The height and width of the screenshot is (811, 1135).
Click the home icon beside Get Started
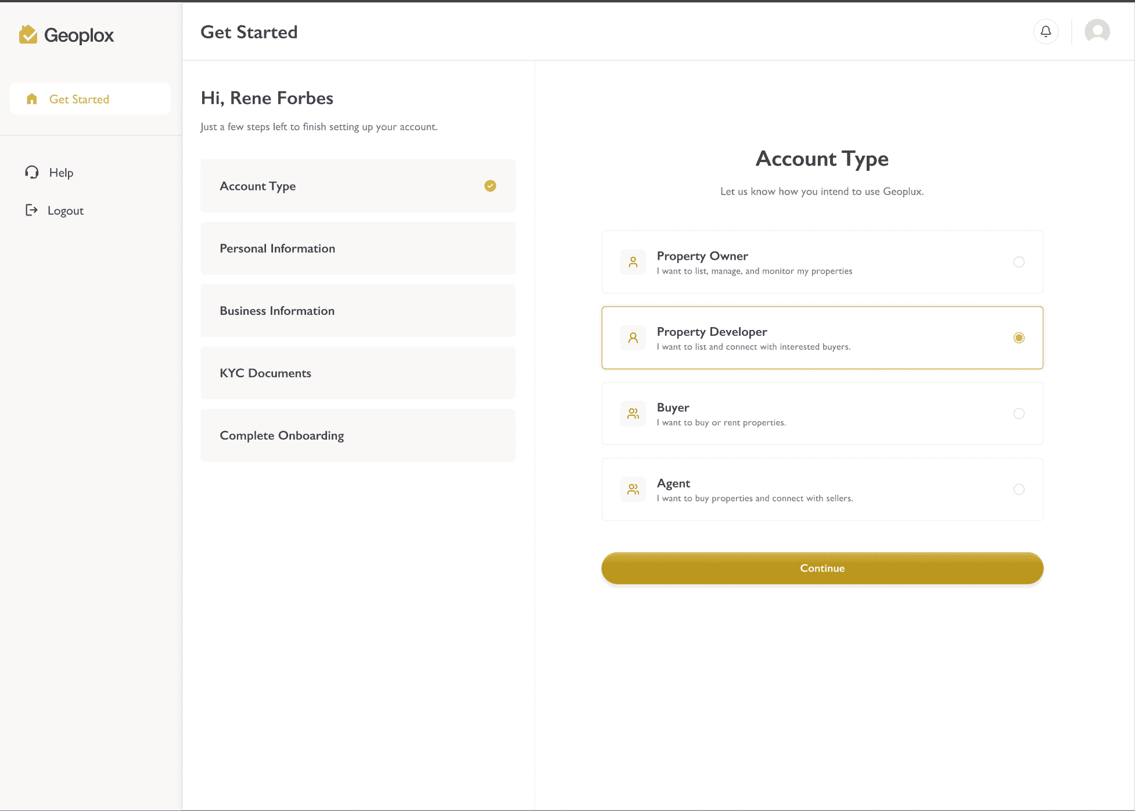(32, 99)
